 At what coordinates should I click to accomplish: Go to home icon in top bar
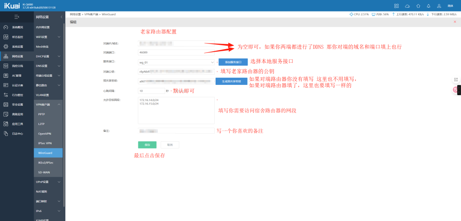(418, 6)
